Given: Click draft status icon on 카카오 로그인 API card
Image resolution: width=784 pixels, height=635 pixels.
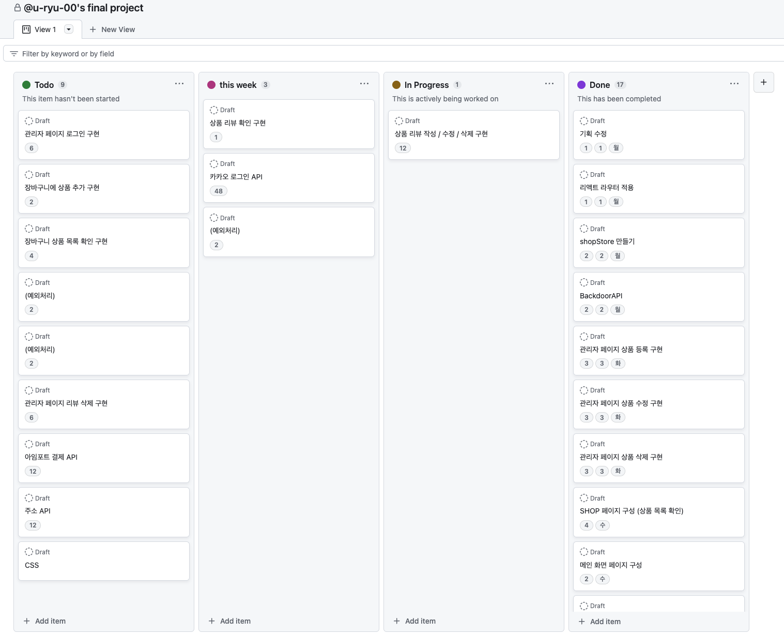Looking at the screenshot, I should pos(214,164).
